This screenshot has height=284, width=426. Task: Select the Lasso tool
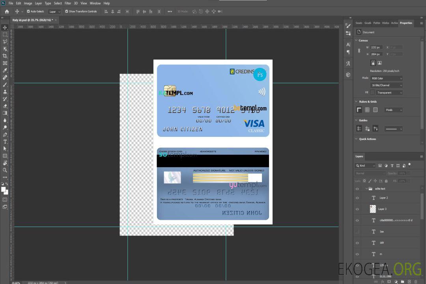[5, 41]
